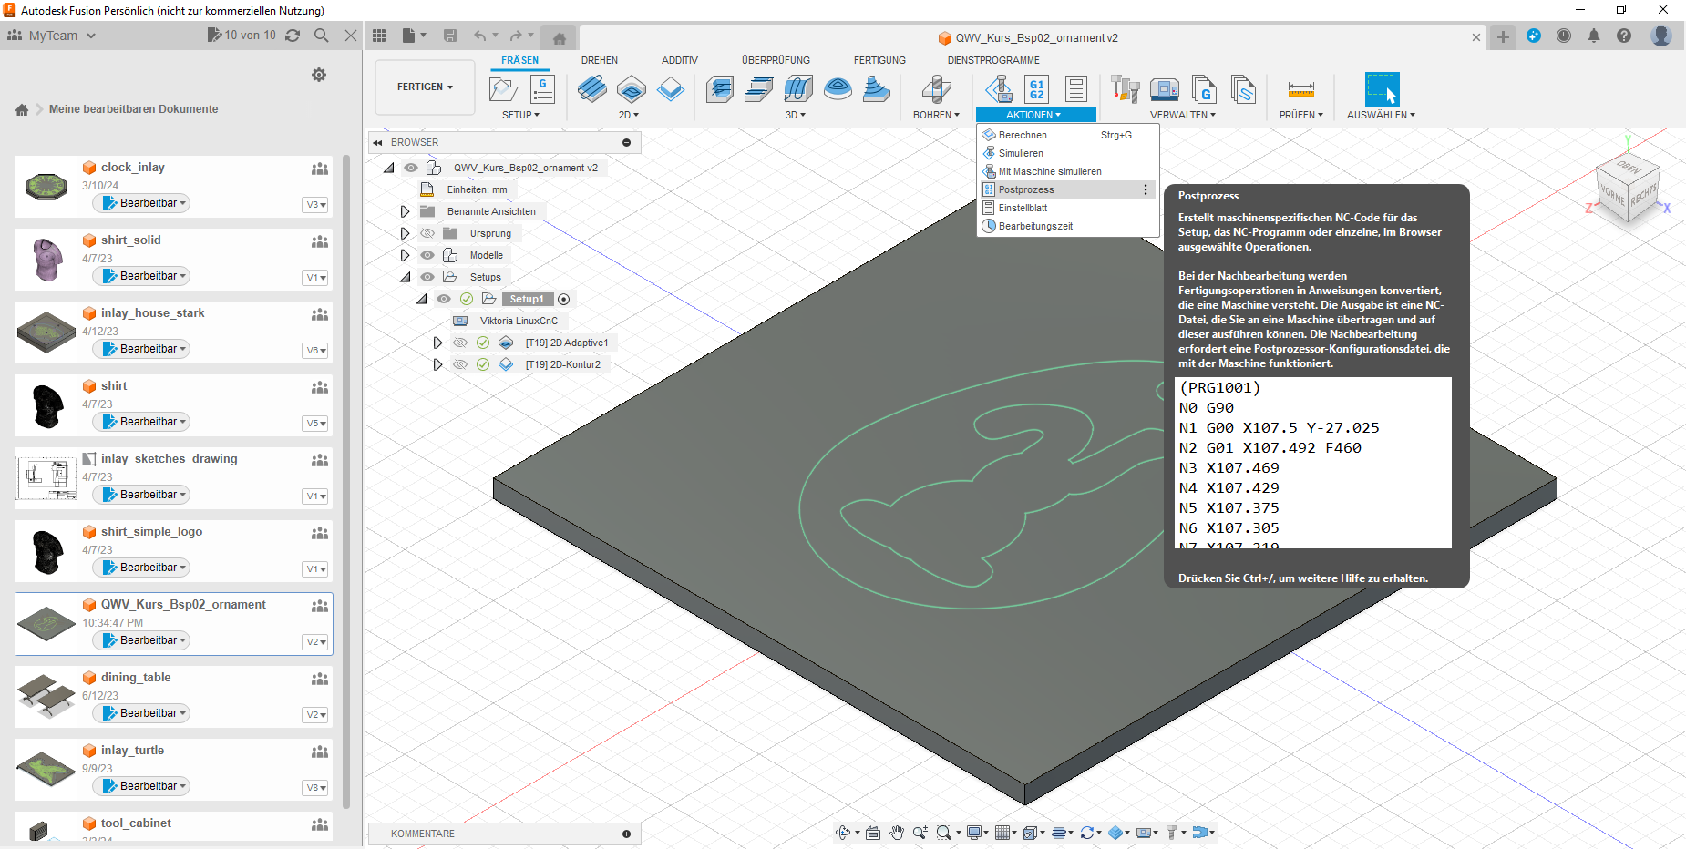Open the FERTIGEN workspace dropdown

point(425,87)
